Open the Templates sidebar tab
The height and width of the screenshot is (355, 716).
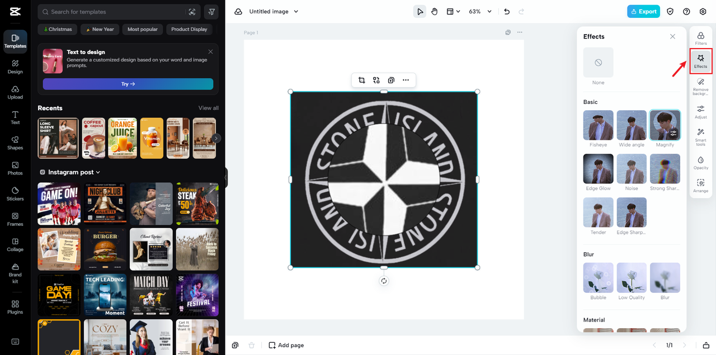tap(15, 41)
